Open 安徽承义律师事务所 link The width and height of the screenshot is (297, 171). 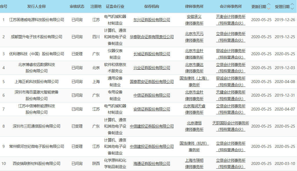pos(194,20)
